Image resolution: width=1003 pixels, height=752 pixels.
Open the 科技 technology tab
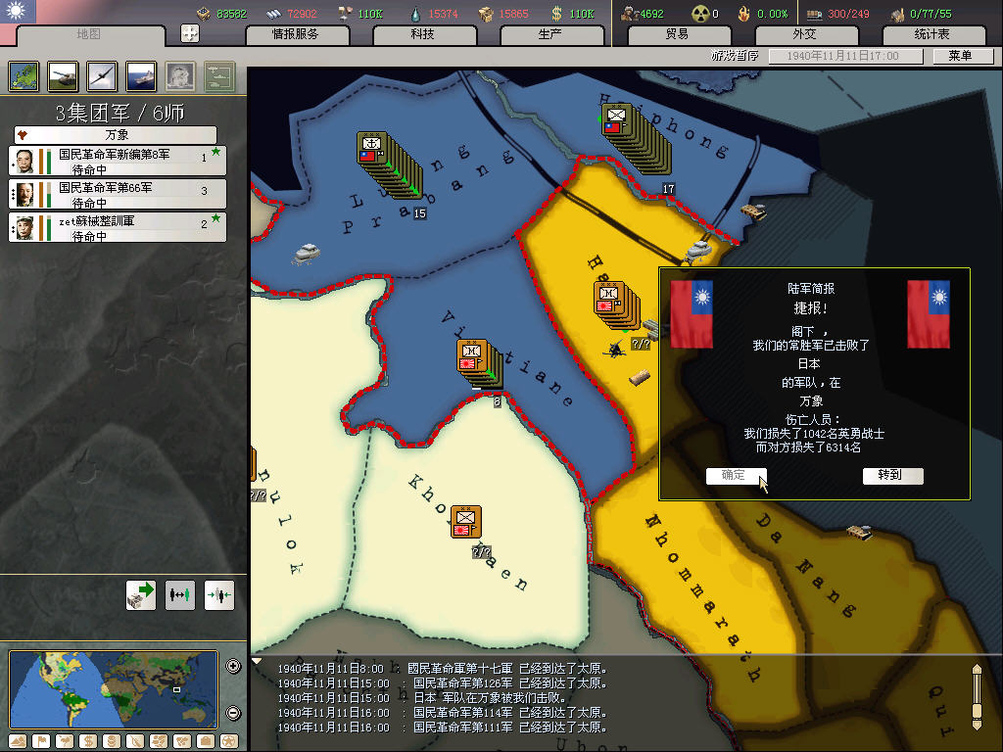coord(422,34)
